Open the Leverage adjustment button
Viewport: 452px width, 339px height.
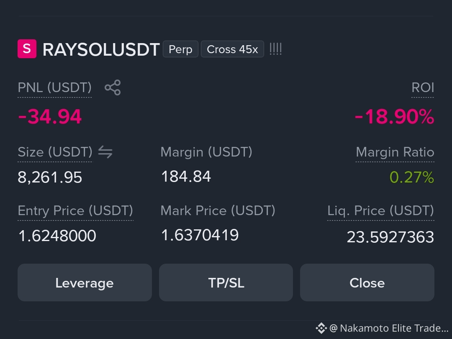click(85, 282)
